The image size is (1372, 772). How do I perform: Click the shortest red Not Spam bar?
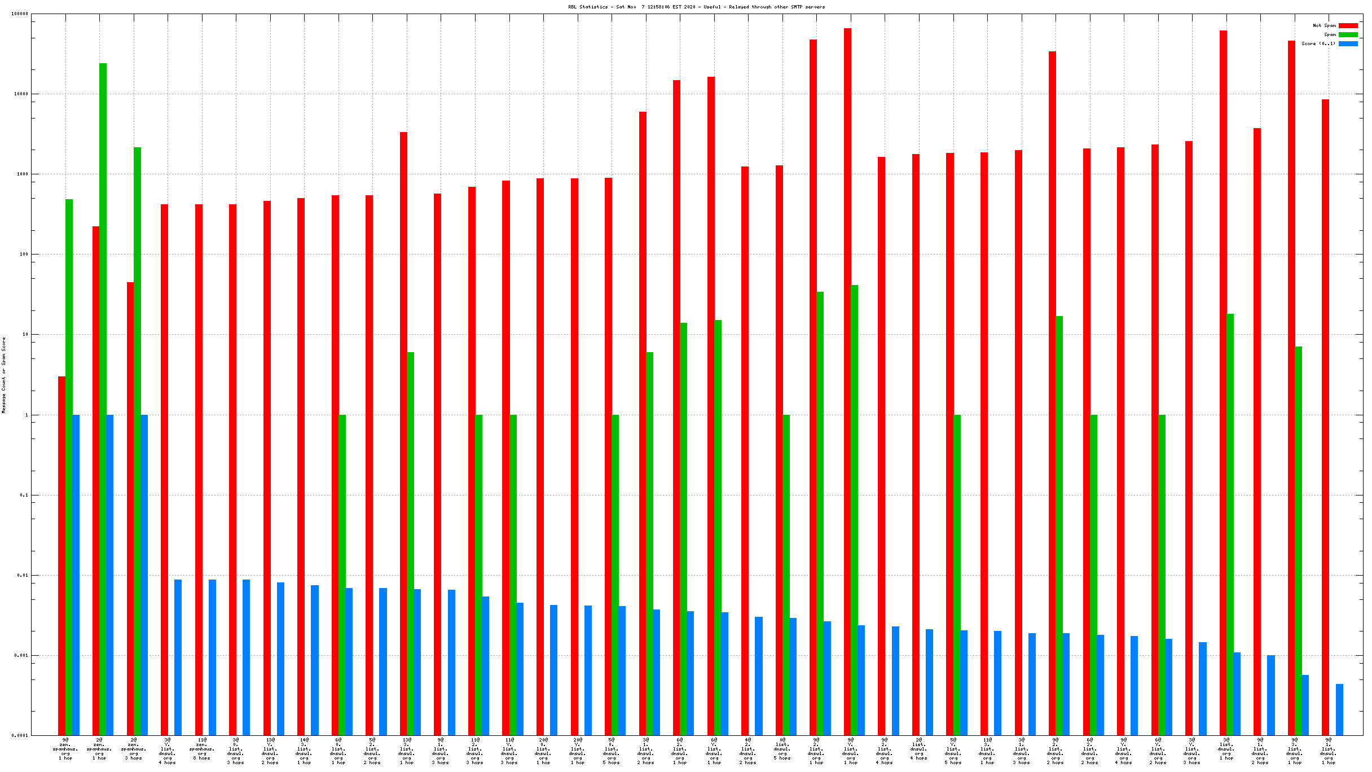(61, 556)
